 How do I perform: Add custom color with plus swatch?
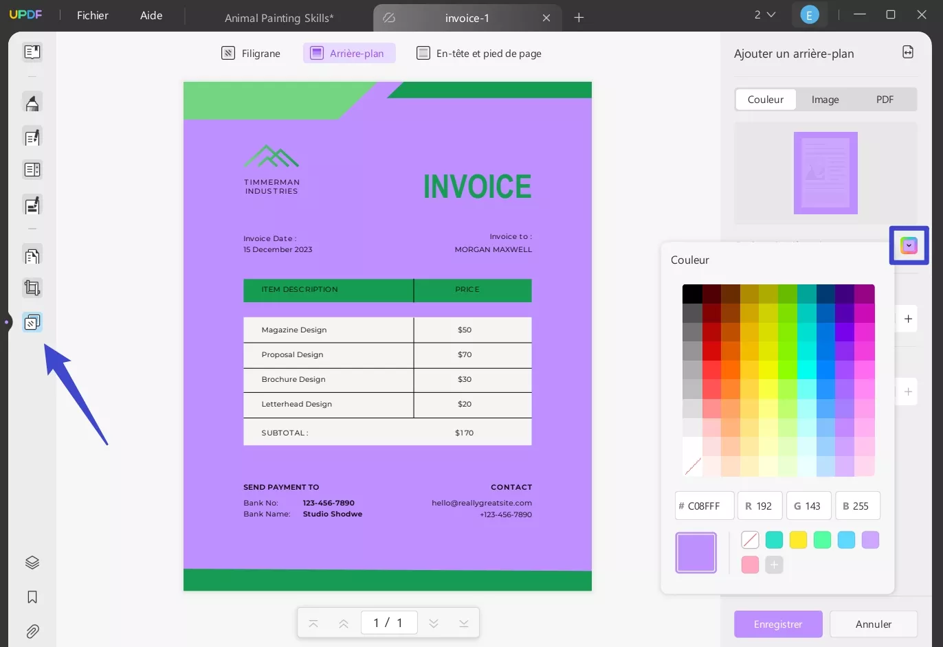(x=774, y=565)
